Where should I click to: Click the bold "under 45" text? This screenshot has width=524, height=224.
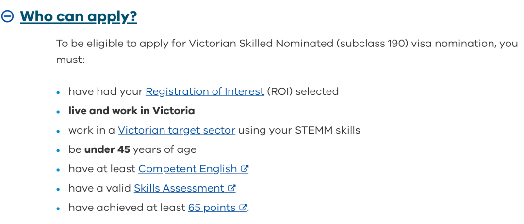[107, 149]
